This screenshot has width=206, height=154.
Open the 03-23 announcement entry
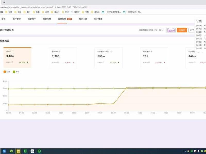(x=201, y=35)
